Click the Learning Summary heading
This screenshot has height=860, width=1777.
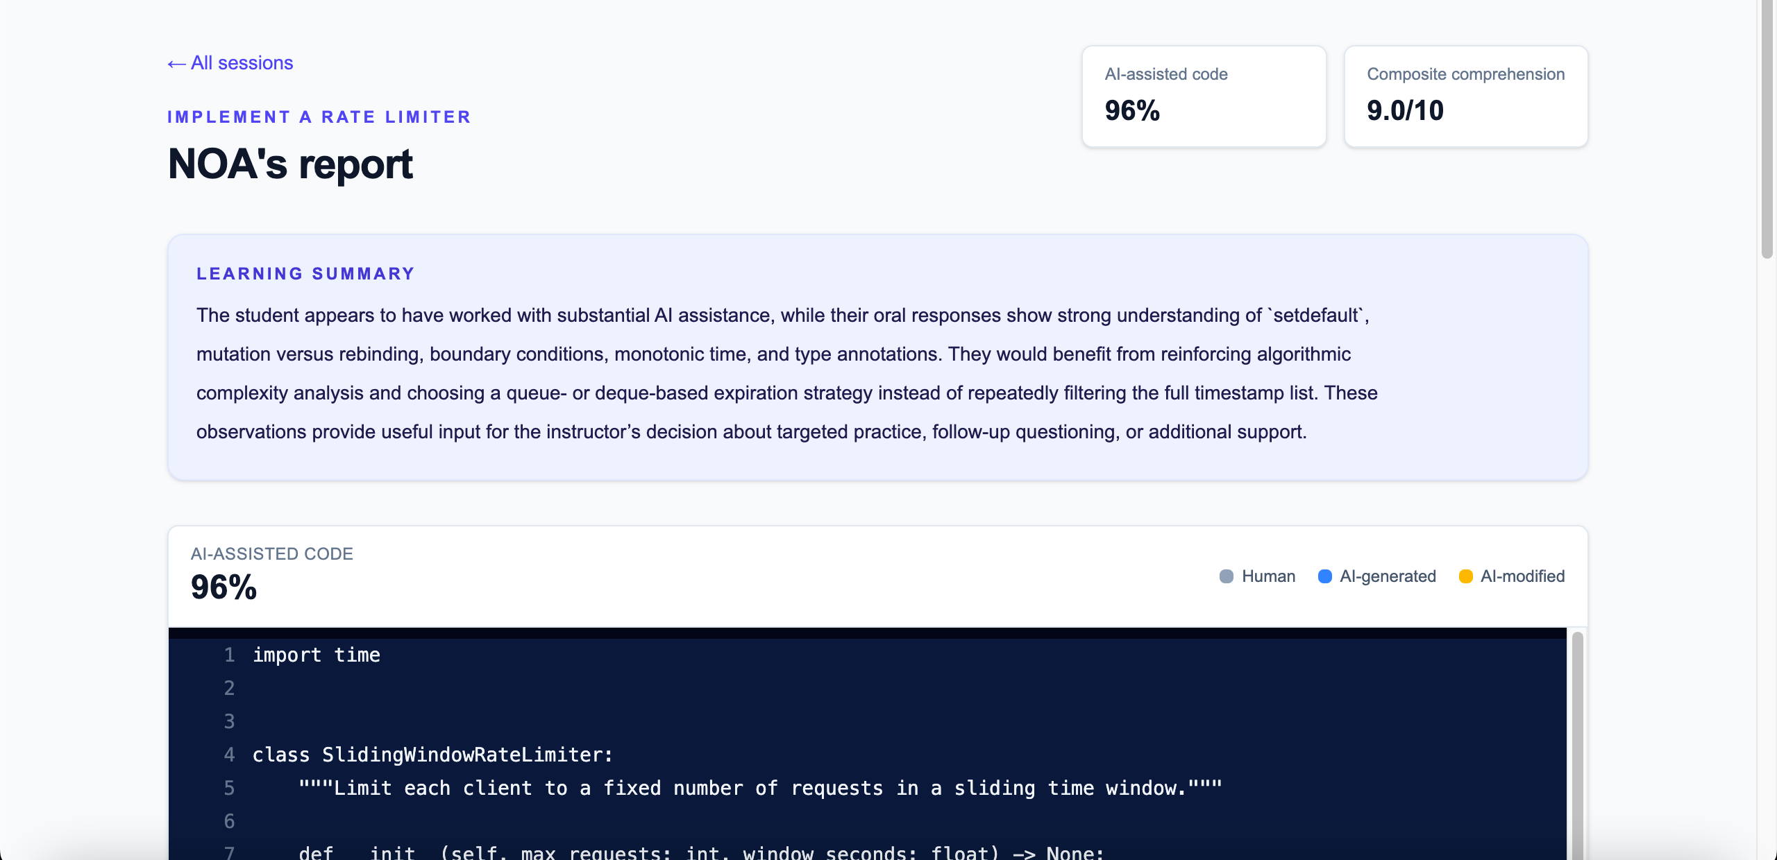(x=305, y=274)
